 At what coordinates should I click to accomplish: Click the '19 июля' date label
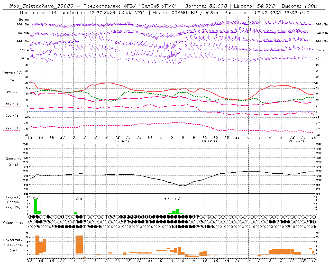[x=209, y=141]
